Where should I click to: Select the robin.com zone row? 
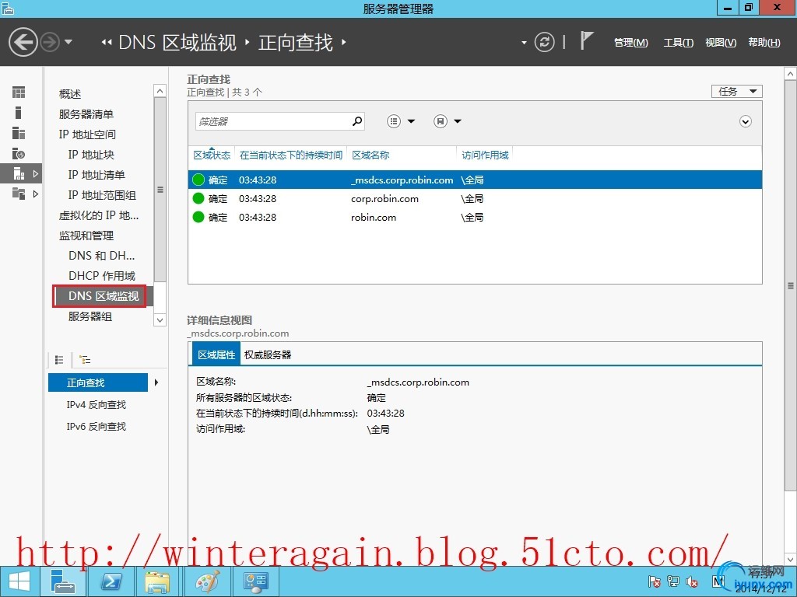pyautogui.click(x=475, y=218)
